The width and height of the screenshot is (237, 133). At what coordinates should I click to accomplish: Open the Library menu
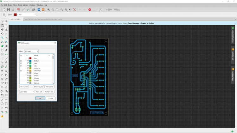point(26,5)
